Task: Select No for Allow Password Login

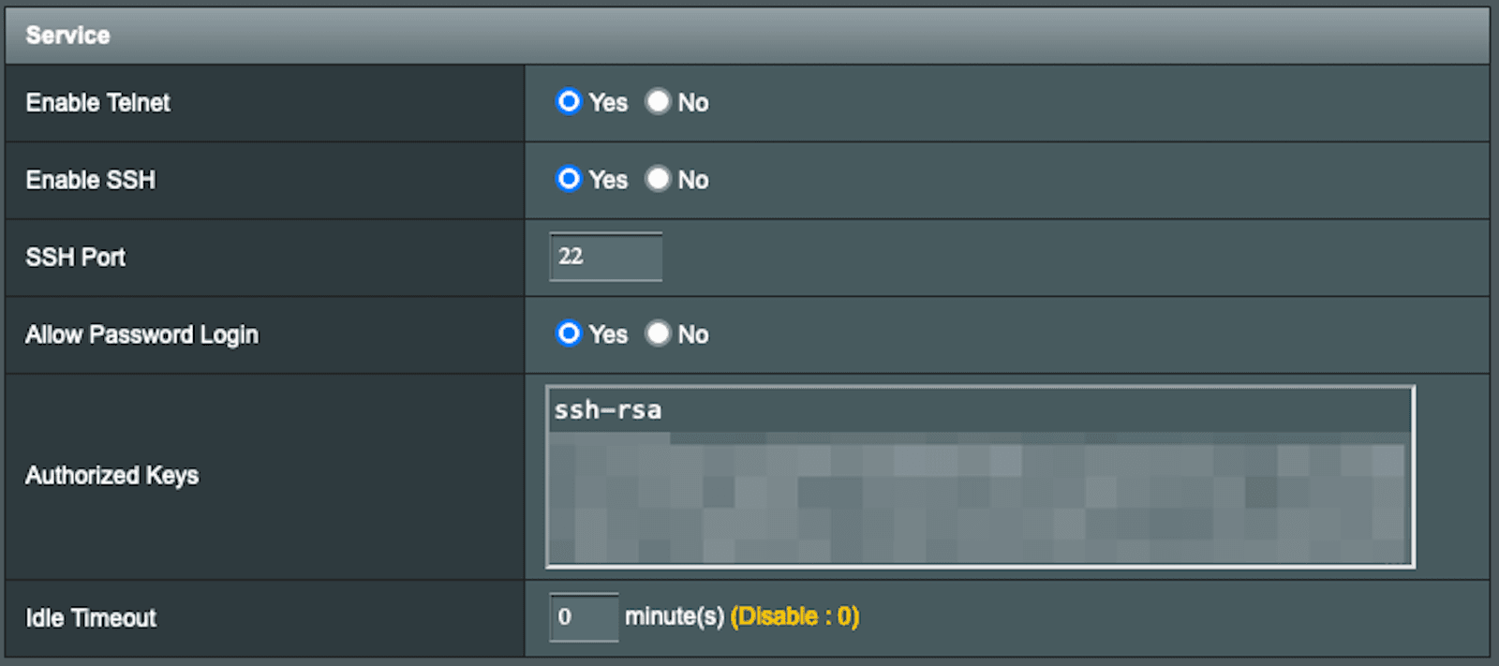Action: point(659,333)
